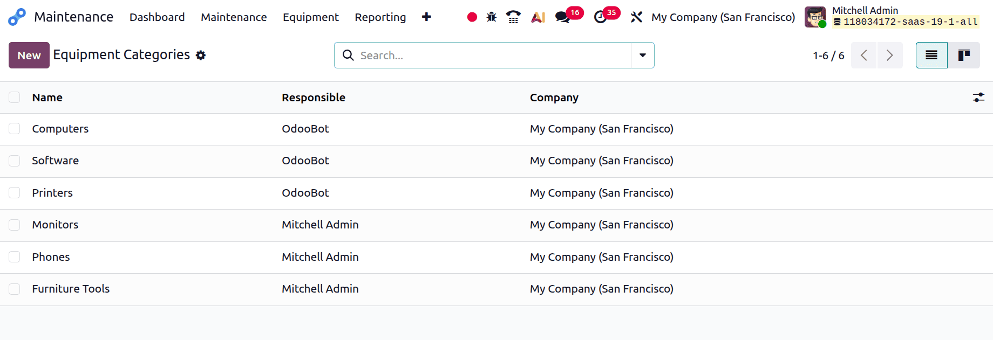Open the VoIP phone icon

(513, 17)
